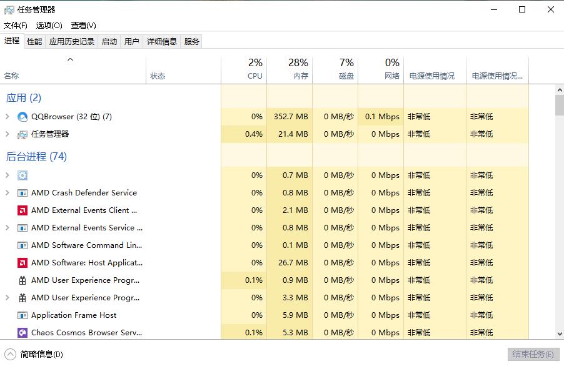This screenshot has height=369, width=564.
Task: Click the AMD Software: Host Application icon
Action: [24, 263]
